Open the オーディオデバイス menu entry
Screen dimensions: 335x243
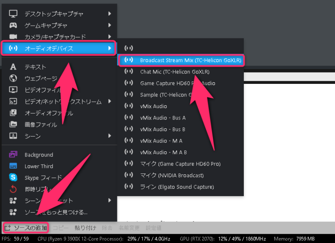(x=59, y=48)
